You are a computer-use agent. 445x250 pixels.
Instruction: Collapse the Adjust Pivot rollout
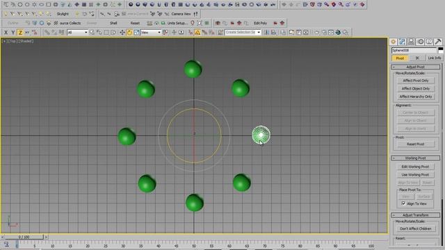pos(416,67)
